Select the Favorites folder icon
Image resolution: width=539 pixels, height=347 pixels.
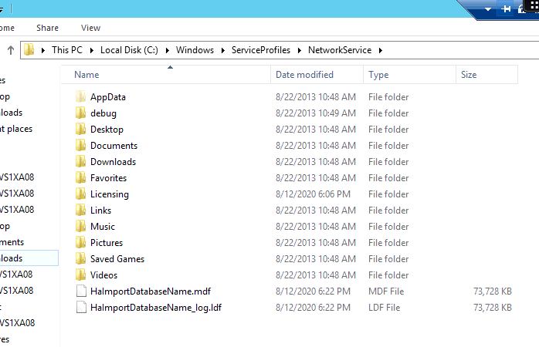point(81,178)
